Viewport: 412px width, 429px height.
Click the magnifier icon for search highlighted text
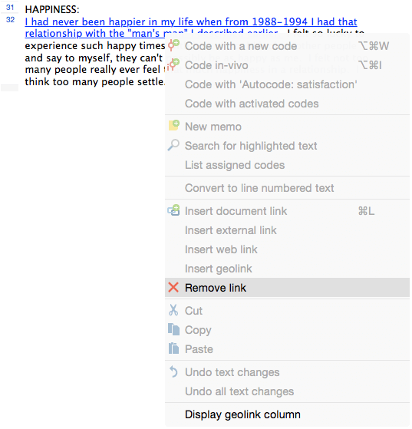pos(173,145)
